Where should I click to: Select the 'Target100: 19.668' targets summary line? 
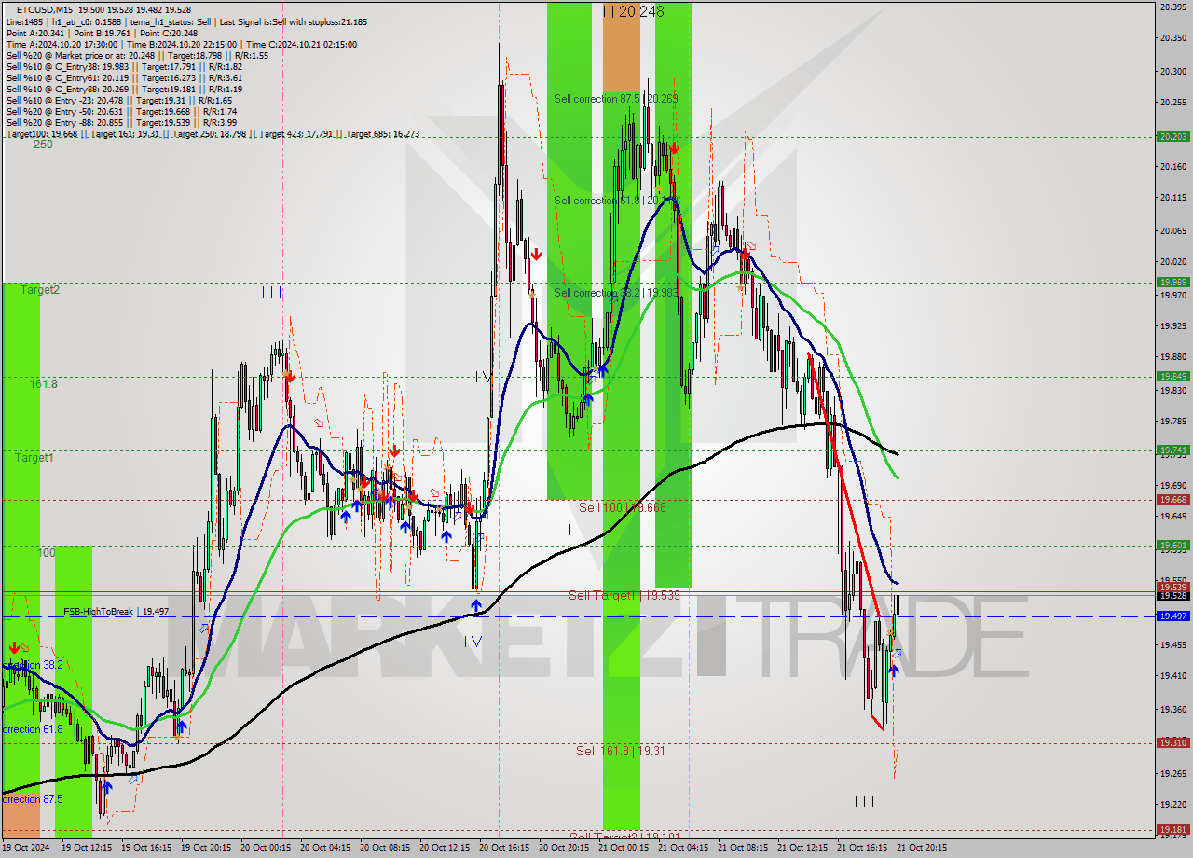[213, 134]
